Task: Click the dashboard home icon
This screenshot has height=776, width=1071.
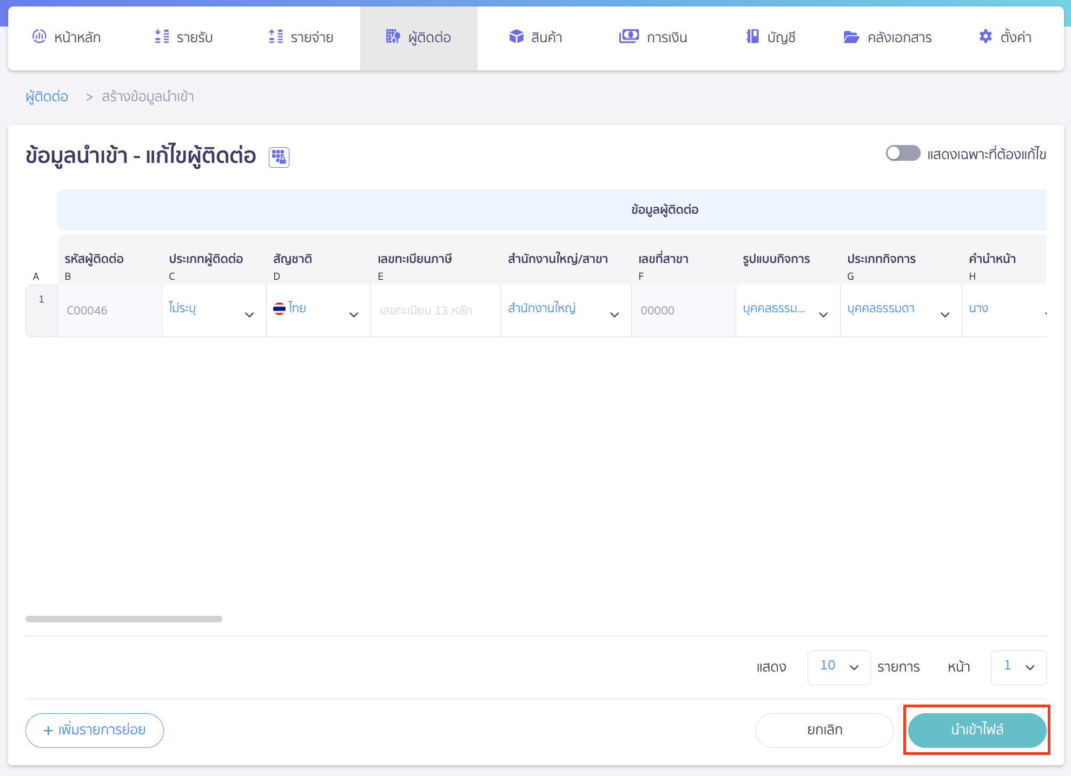Action: 39,36
